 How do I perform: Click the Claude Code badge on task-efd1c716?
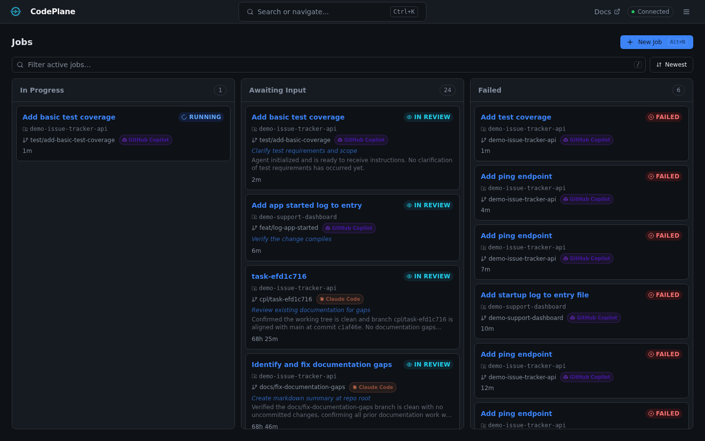tap(340, 299)
